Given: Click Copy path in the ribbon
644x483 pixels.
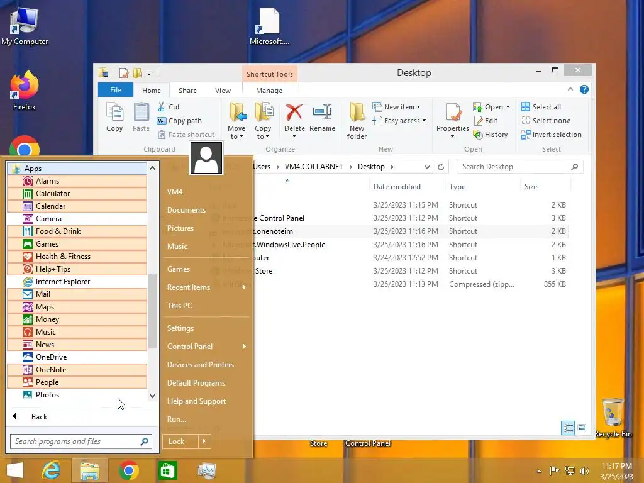Looking at the screenshot, I should [179, 121].
